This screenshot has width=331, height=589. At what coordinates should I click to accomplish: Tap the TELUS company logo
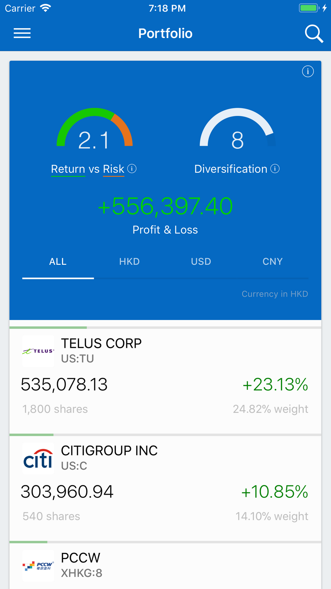38,351
